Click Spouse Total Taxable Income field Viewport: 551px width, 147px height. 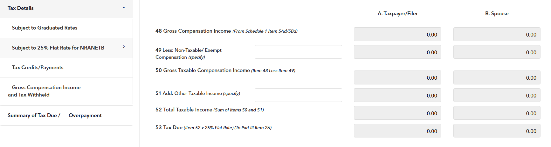pos(497,113)
